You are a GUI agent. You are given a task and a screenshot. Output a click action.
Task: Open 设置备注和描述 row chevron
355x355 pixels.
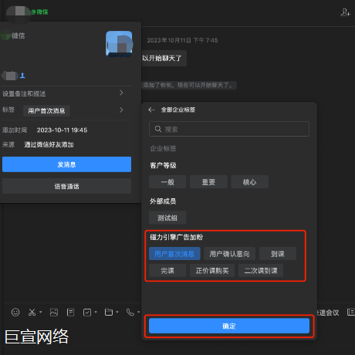point(121,93)
